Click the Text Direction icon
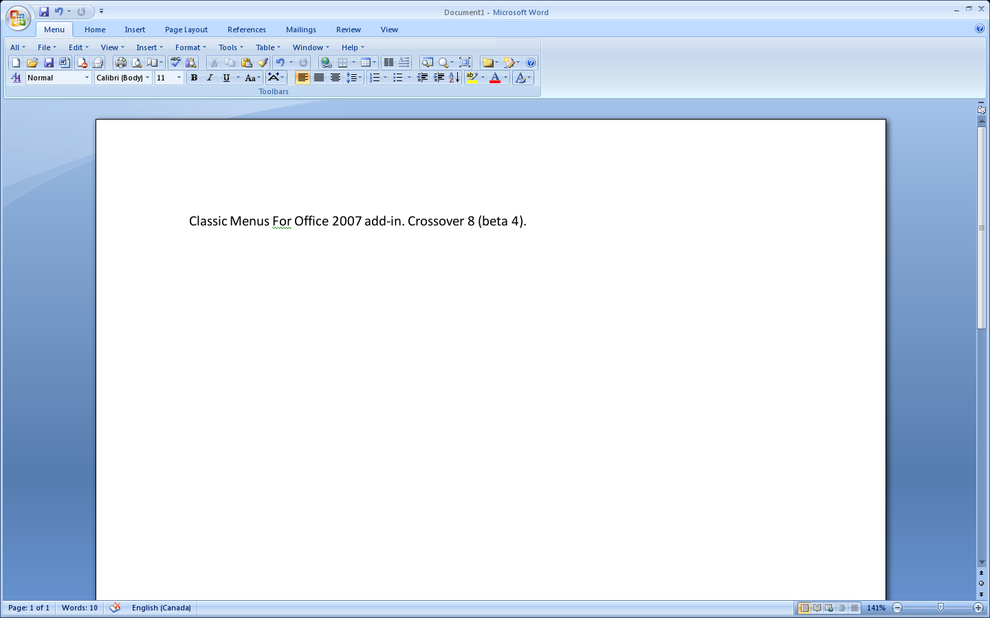Image resolution: width=990 pixels, height=618 pixels. 404,63
